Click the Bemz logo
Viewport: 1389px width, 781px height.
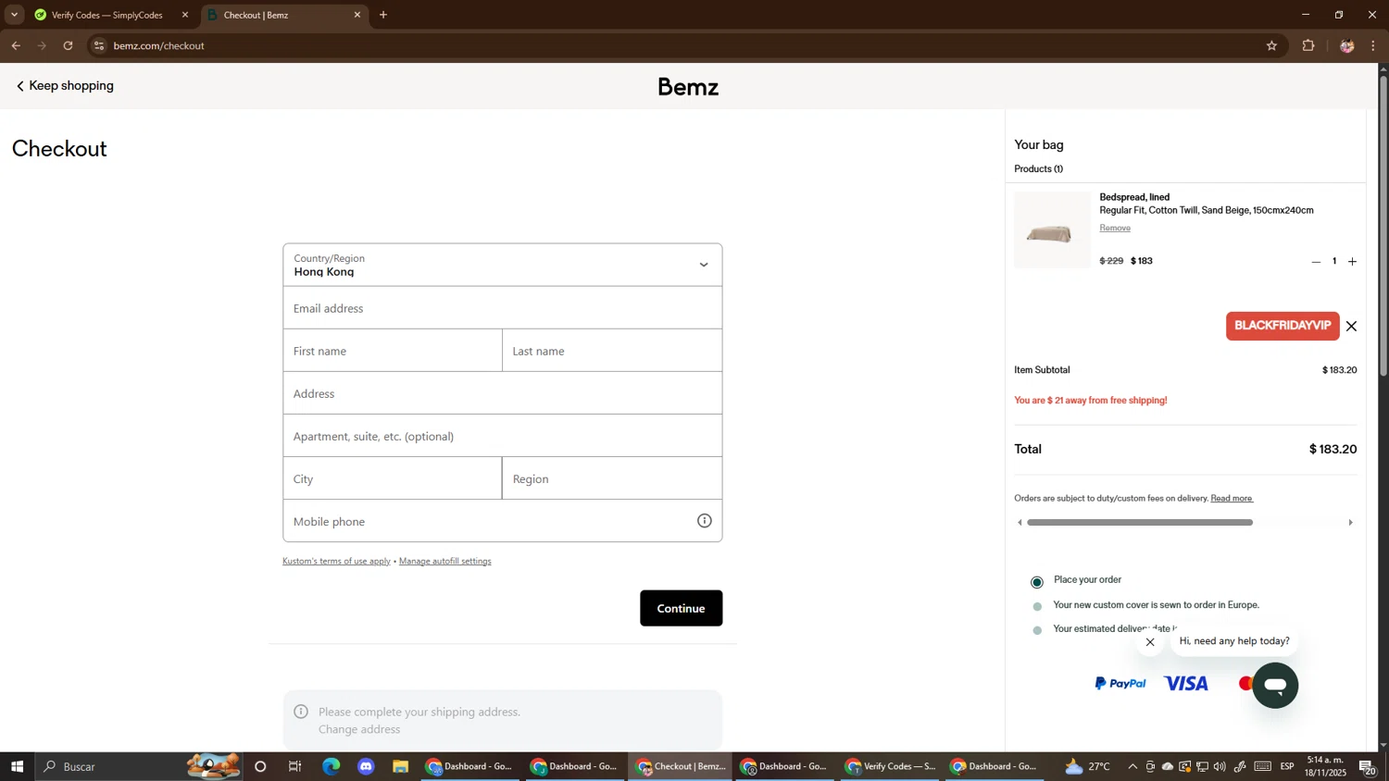(x=688, y=87)
